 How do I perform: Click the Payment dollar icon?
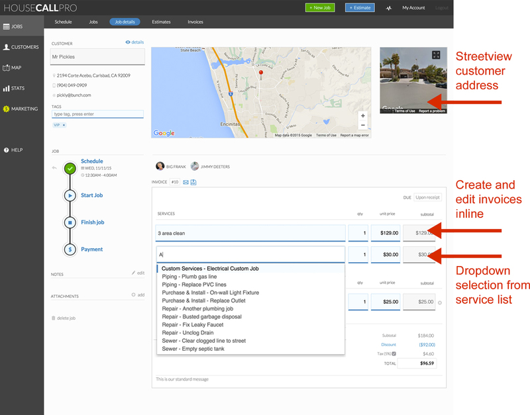click(x=70, y=250)
